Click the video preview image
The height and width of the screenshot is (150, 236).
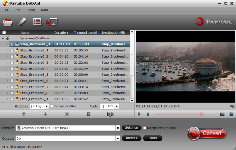point(185,67)
